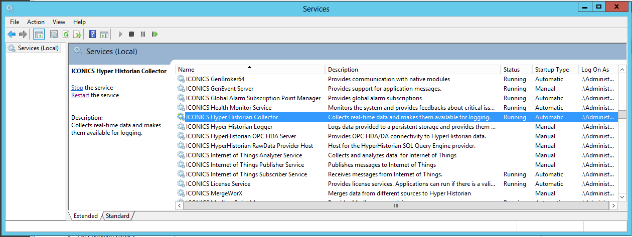Viewport: 632px width, 237px height.
Task: Toggle Show/Hide Console Tree button
Action: (39, 35)
